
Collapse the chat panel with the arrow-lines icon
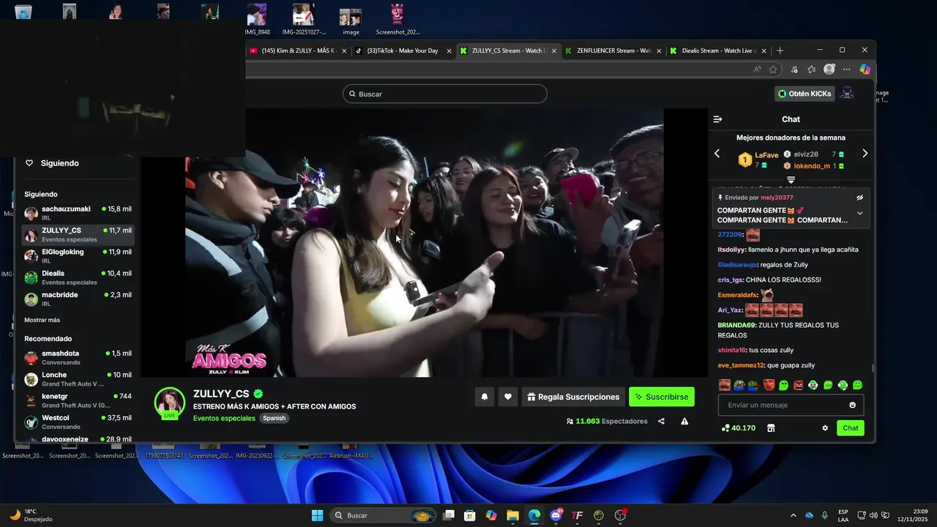click(717, 119)
